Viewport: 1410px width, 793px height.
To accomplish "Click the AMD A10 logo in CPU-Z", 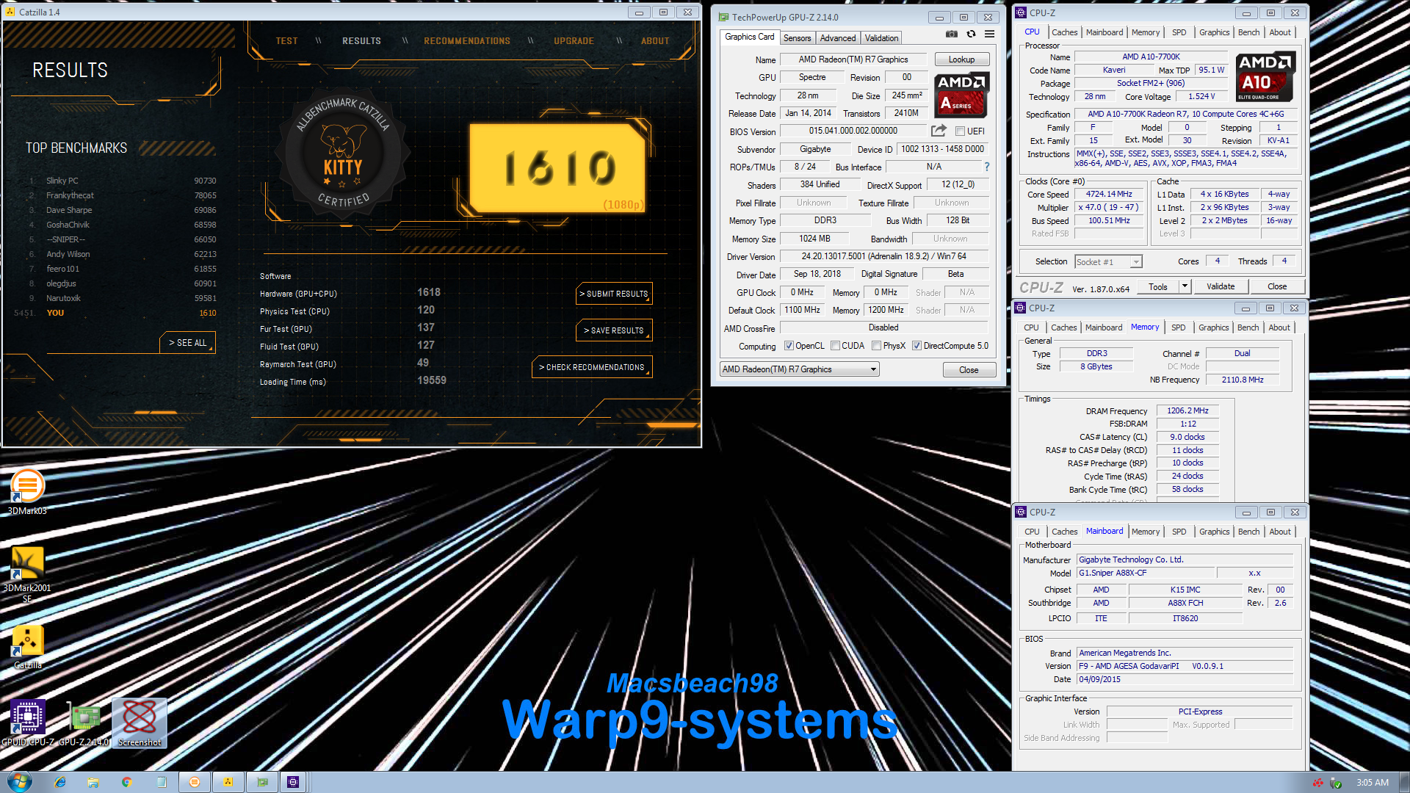I will [1265, 77].
